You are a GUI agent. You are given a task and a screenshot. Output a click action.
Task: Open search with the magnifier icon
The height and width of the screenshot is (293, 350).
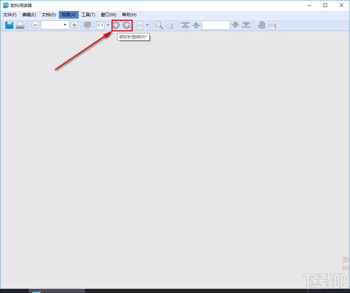159,25
